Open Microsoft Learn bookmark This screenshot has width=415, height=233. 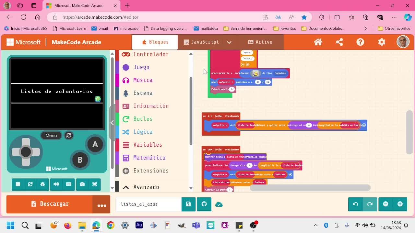click(69, 28)
